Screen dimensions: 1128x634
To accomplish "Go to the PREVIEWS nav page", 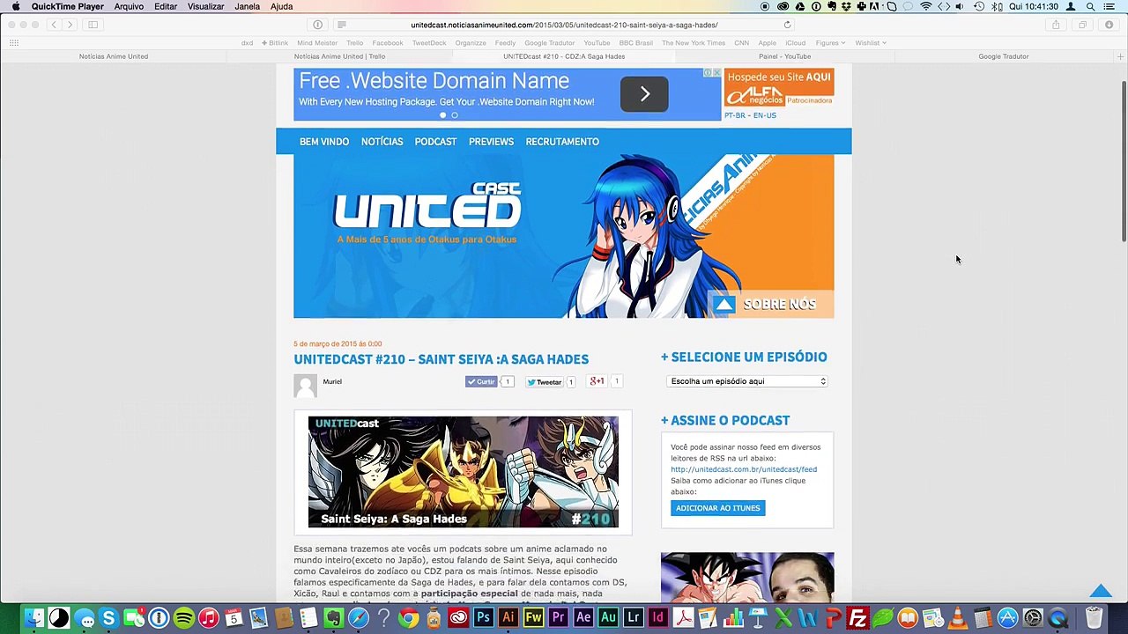I will [x=491, y=142].
